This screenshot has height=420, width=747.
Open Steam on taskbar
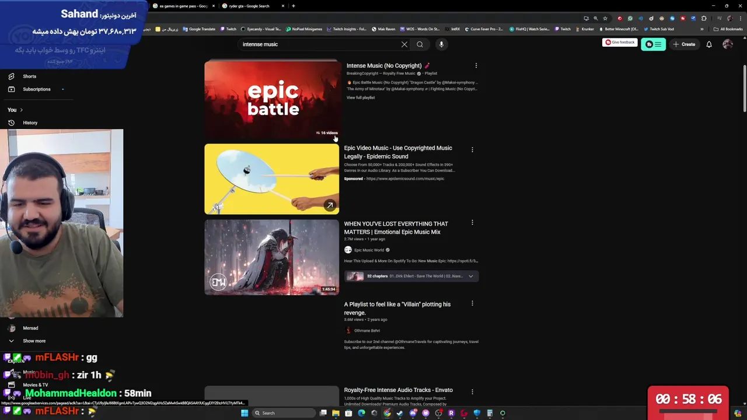pyautogui.click(x=400, y=413)
